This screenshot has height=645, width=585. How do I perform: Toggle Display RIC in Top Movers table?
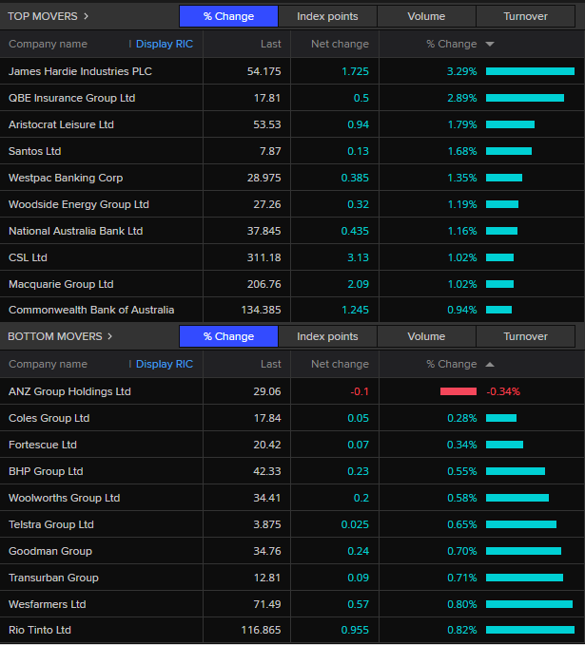[x=164, y=45]
